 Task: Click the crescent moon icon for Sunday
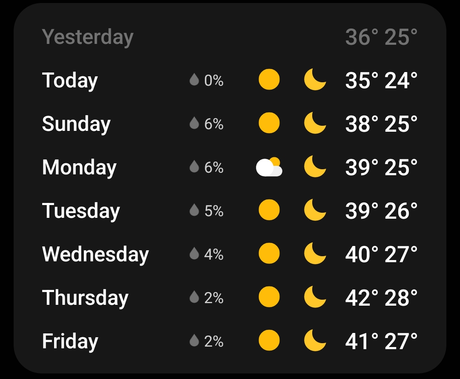click(315, 123)
